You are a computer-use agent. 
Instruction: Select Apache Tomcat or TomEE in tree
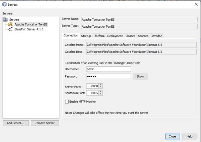point(31,24)
